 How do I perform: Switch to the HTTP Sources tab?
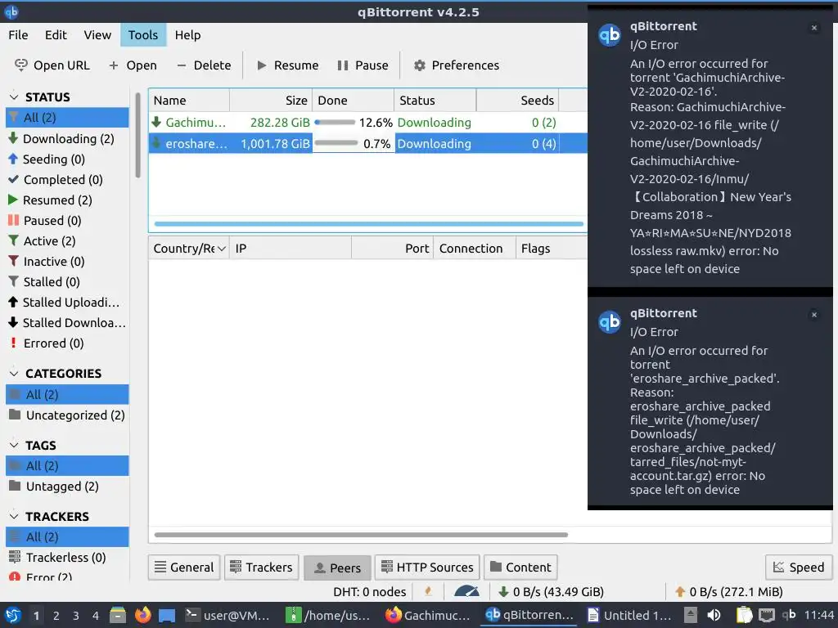point(427,567)
